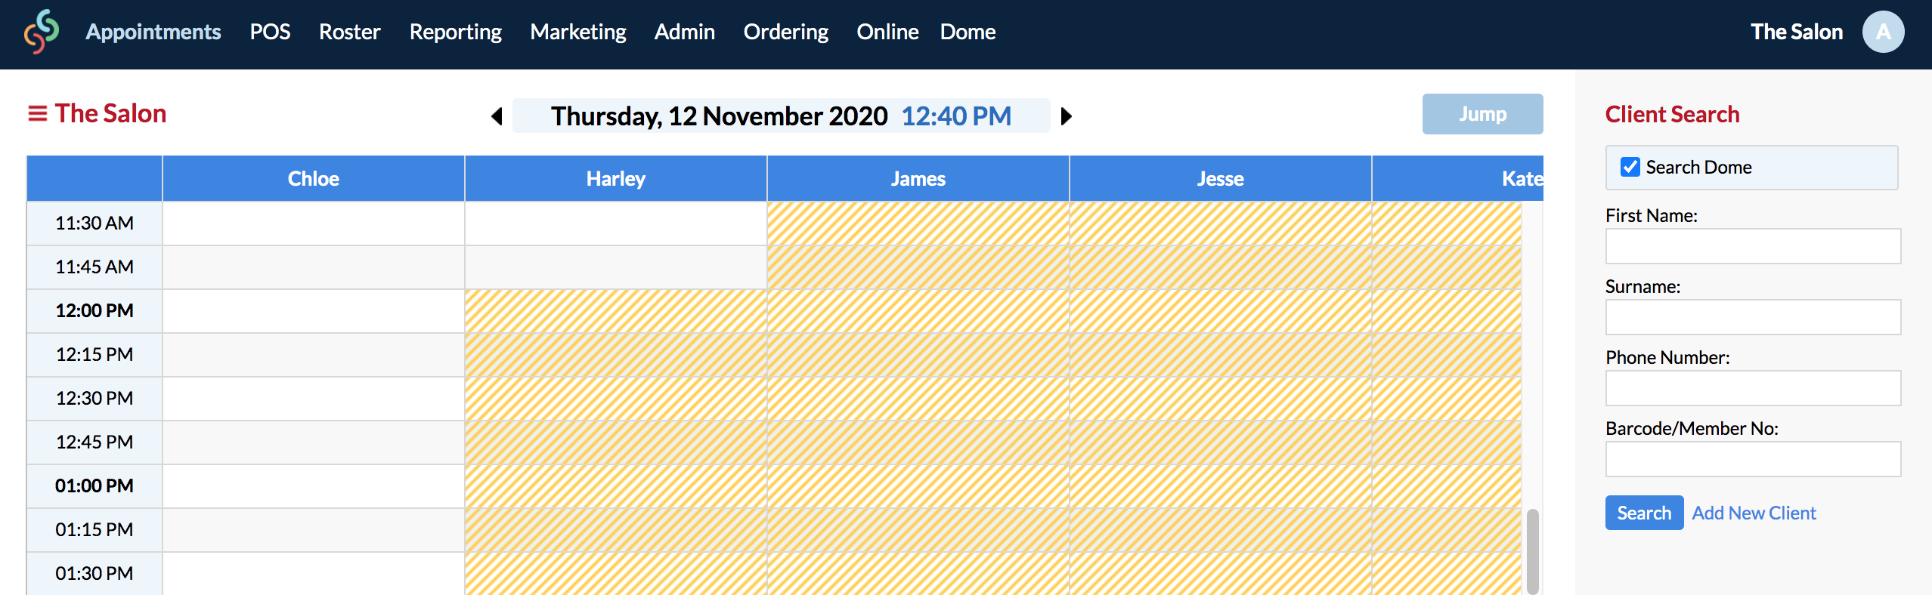Click The Salon account name in the top bar
1932x595 pixels.
1797,32
